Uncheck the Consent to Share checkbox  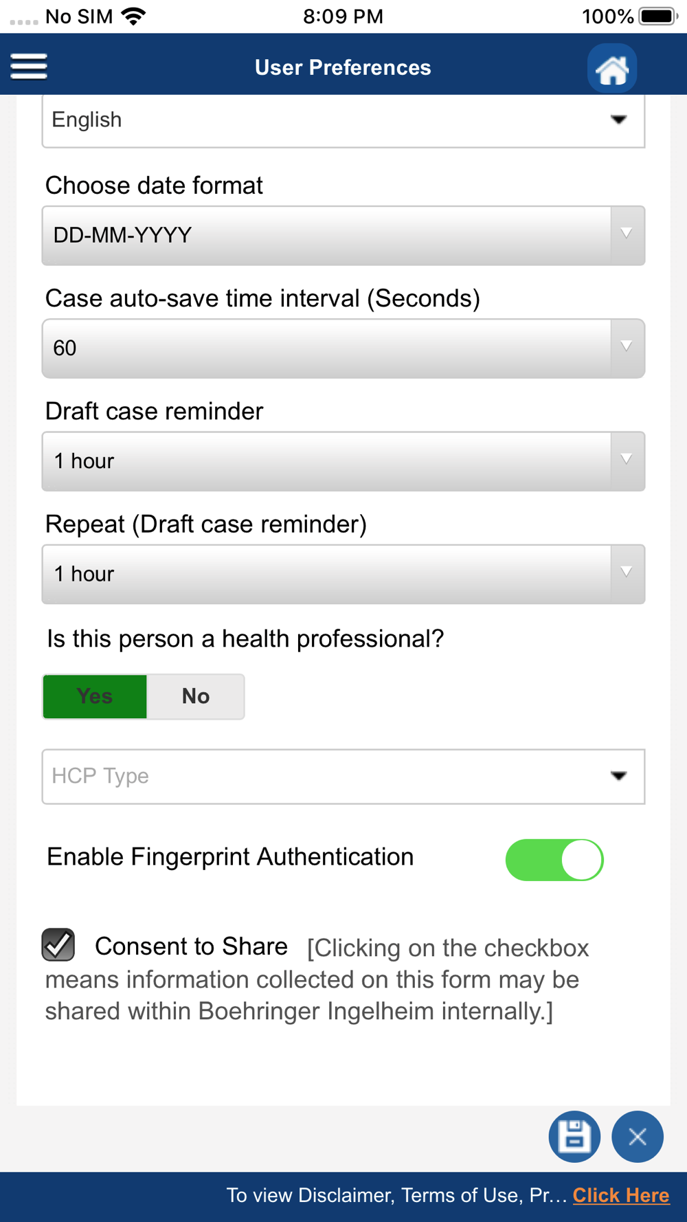(58, 944)
